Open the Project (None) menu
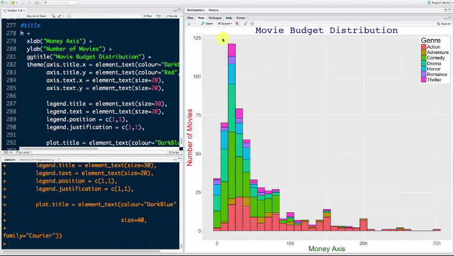The image size is (454, 256). [439, 2]
